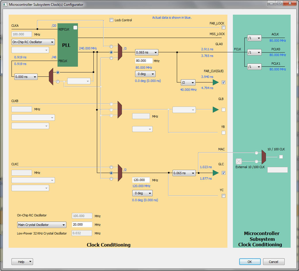
Task: Click the 10/100 CLK multiplexer symbol
Action: (x=263, y=157)
